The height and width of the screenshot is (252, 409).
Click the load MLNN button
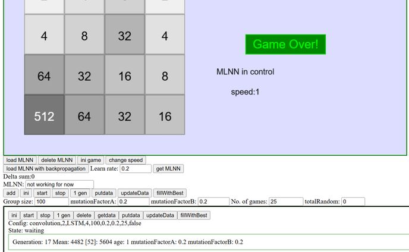20,160
